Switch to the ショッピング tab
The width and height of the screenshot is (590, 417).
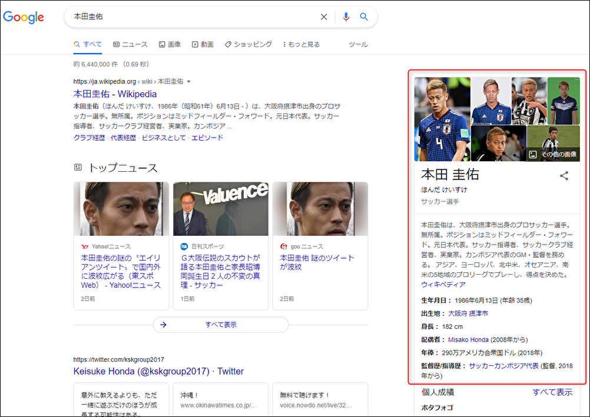coord(248,44)
